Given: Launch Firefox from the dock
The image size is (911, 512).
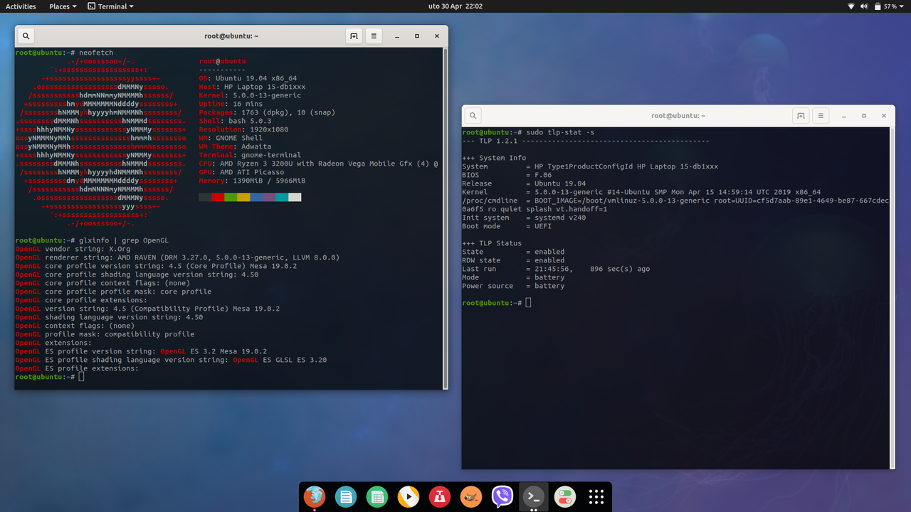Looking at the screenshot, I should click(x=314, y=497).
